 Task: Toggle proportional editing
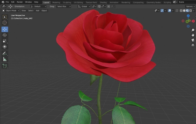point(109,7)
